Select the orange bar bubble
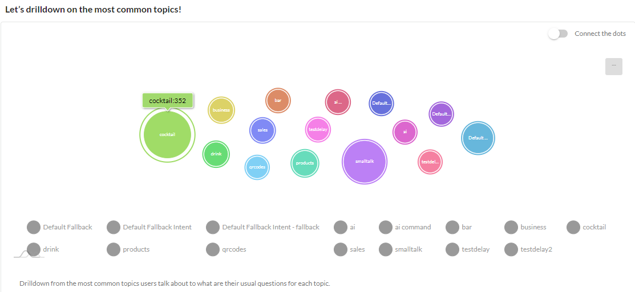Screen dimensions: 635x292 pyautogui.click(x=278, y=100)
